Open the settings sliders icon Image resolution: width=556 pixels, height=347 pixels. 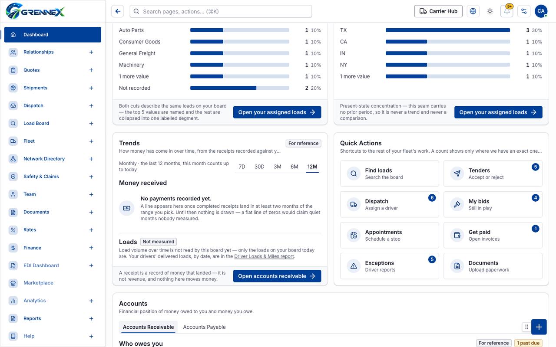pos(524,11)
